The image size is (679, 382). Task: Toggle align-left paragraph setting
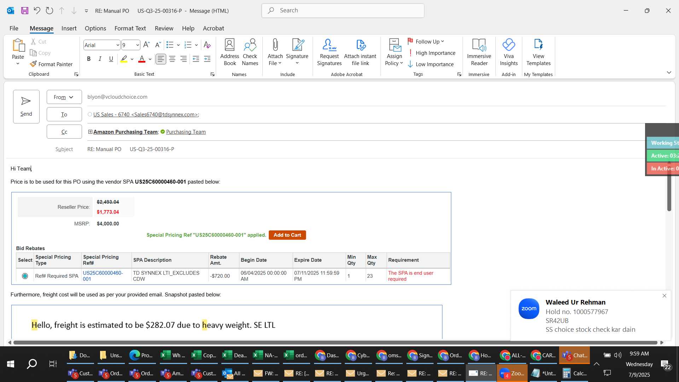[161, 59]
